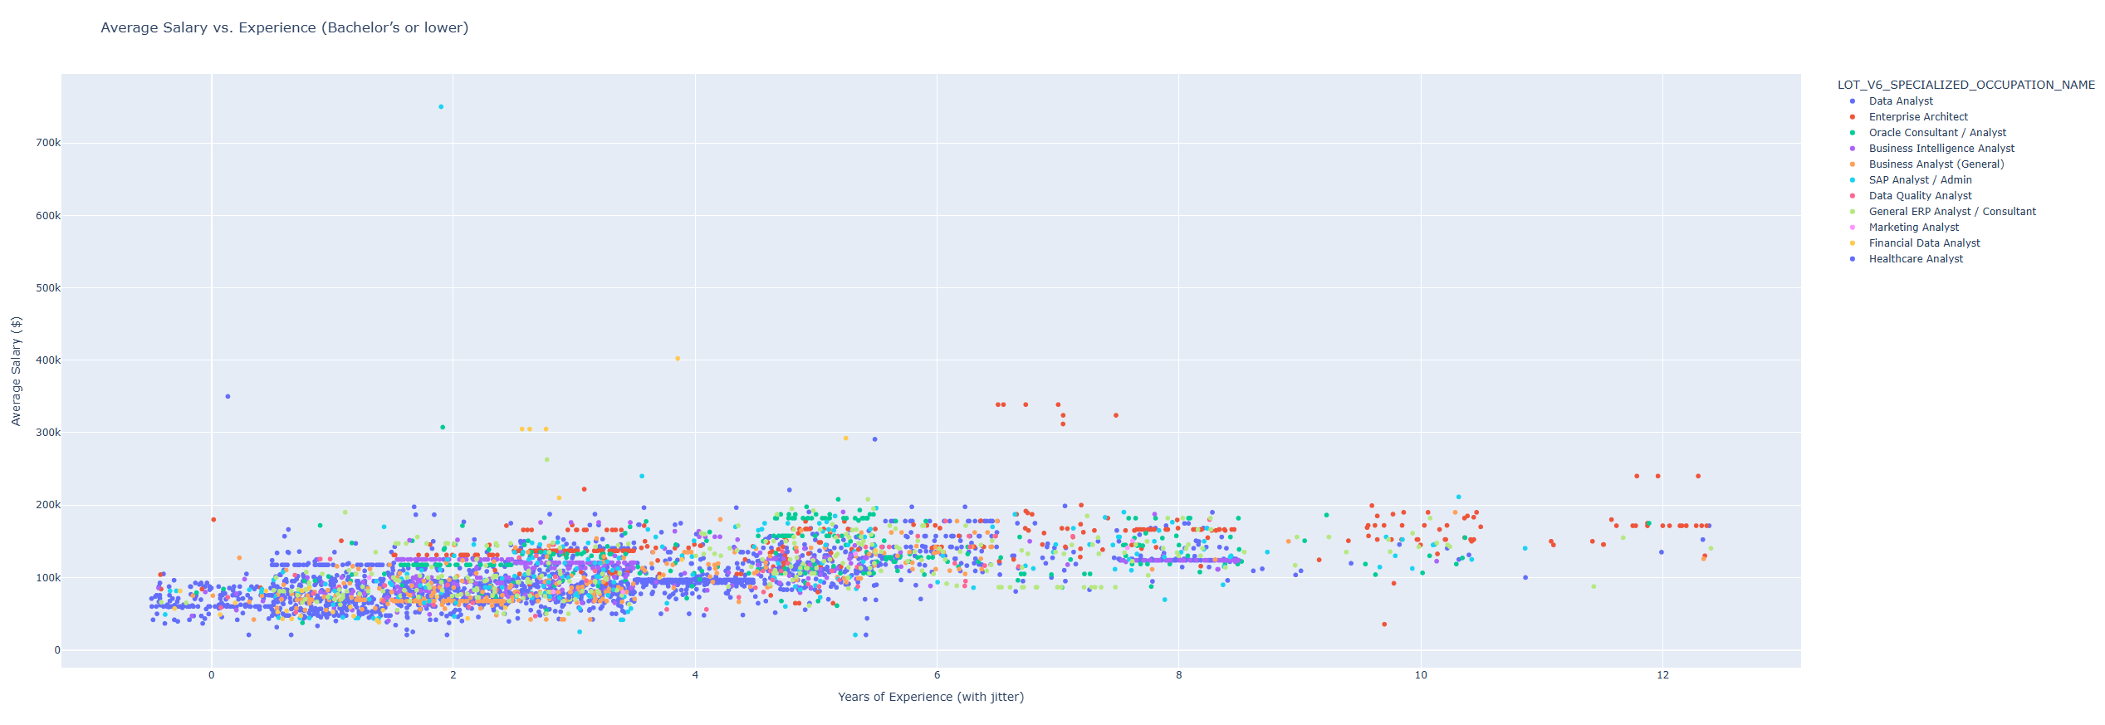This screenshot has height=725, width=2105.
Task: Toggle Oracle Consultant / Analyst legend item
Action: pyautogui.click(x=1936, y=133)
